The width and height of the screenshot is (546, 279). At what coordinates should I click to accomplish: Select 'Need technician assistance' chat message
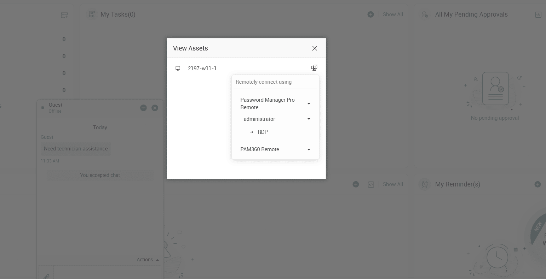[76, 149]
